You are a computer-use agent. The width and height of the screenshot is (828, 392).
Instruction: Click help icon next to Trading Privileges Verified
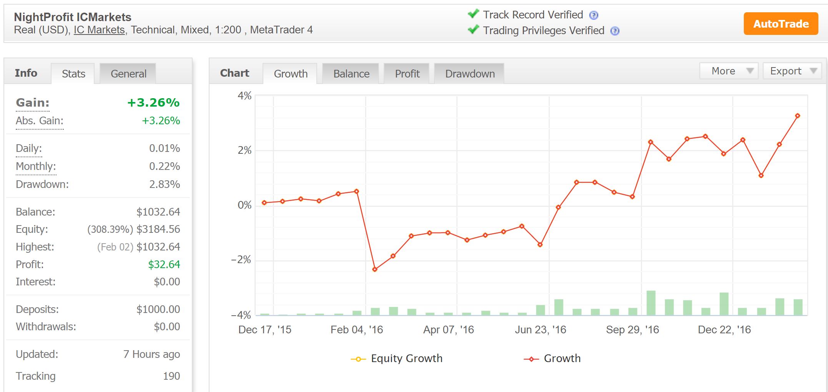pos(615,31)
